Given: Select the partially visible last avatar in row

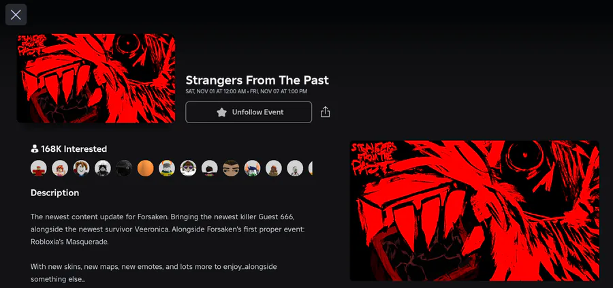Looking at the screenshot, I should [311, 168].
